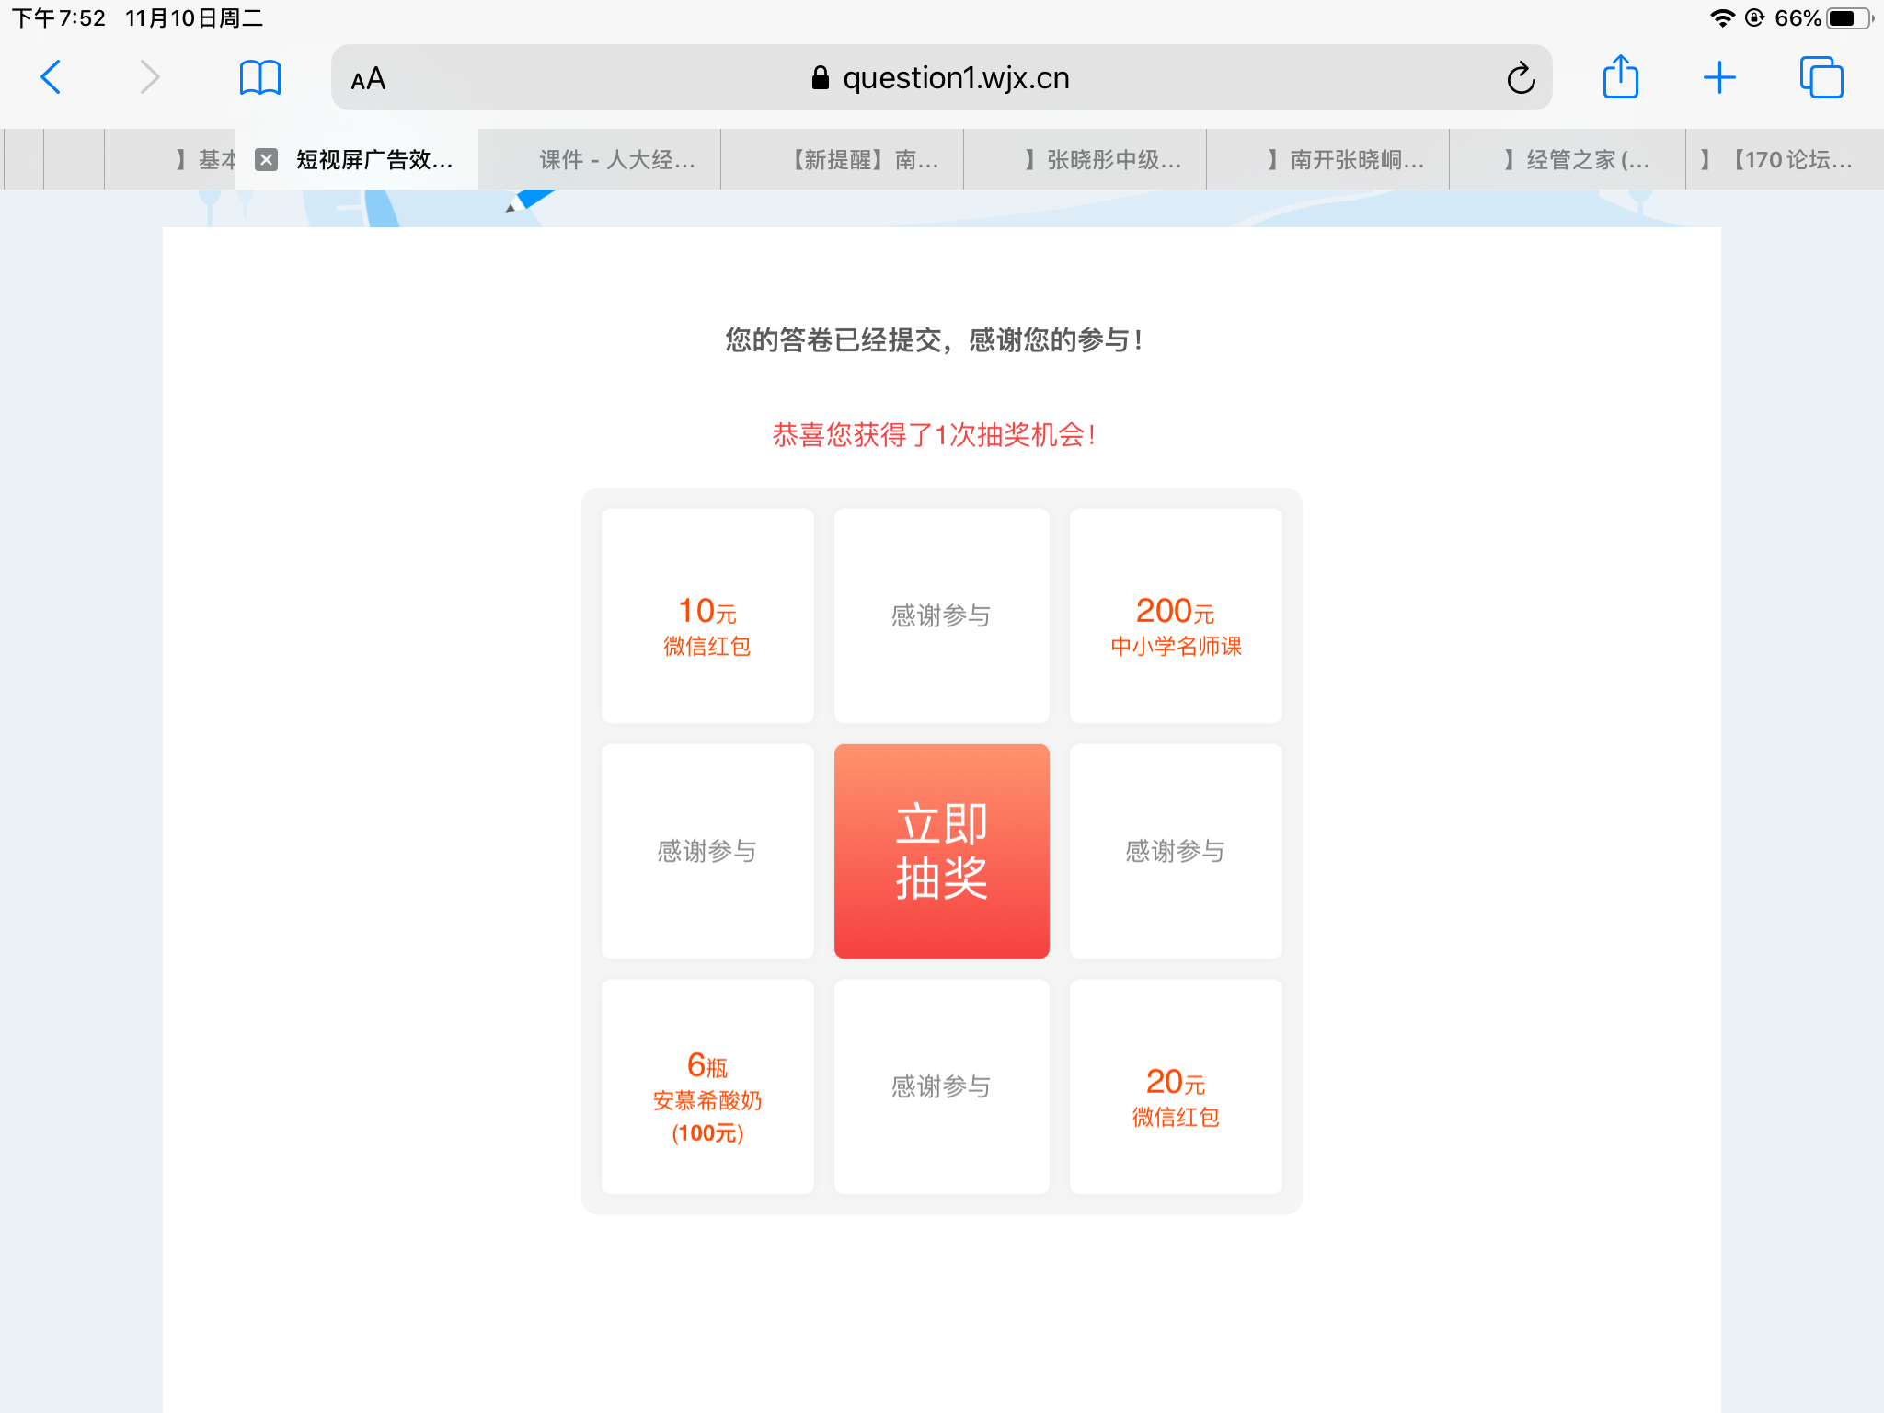Tap the 10元 微信红包 prize tile

click(707, 616)
